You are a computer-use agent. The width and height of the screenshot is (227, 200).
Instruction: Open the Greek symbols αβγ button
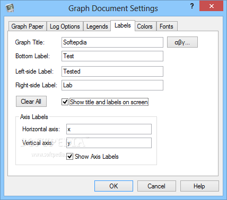[182, 42]
